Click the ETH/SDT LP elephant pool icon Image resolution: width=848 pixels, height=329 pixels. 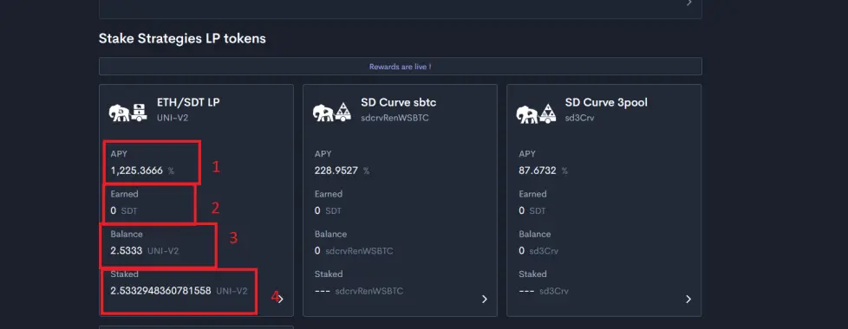coord(128,113)
